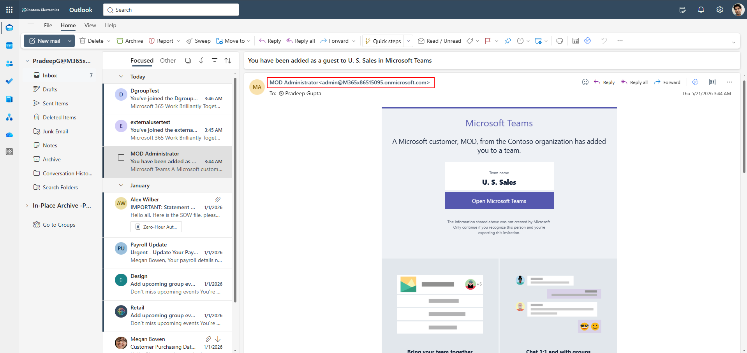Screen dimensions: 747x353
Task: Click the Snooze clock icon
Action: (x=520, y=41)
